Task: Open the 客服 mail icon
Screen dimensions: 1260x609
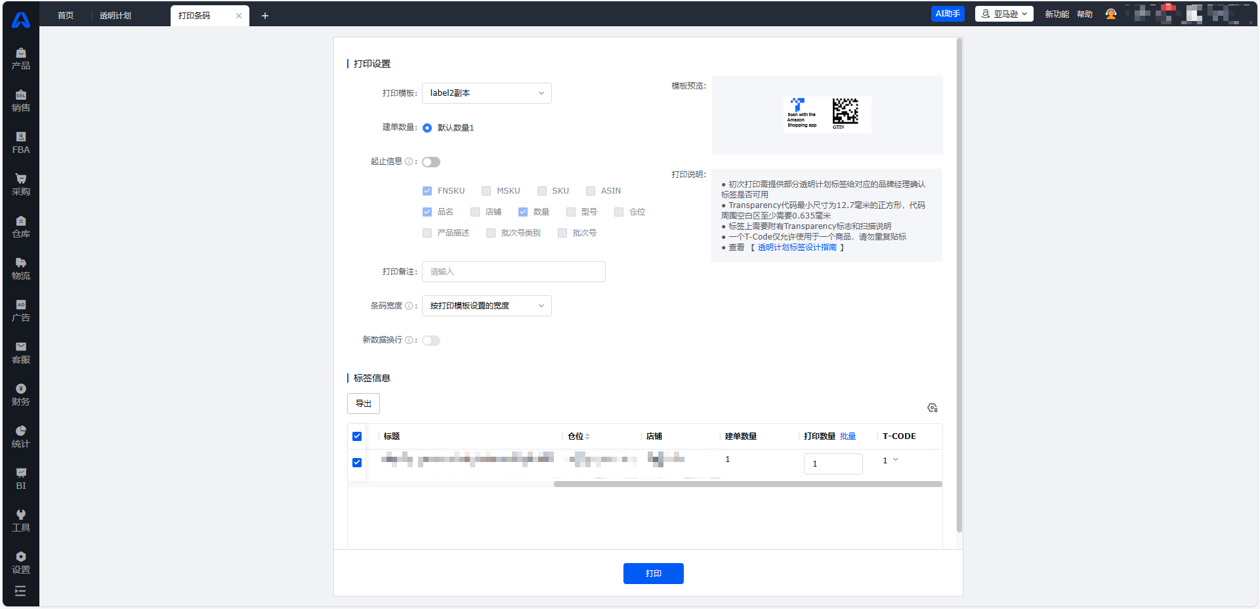Action: pyautogui.click(x=21, y=352)
